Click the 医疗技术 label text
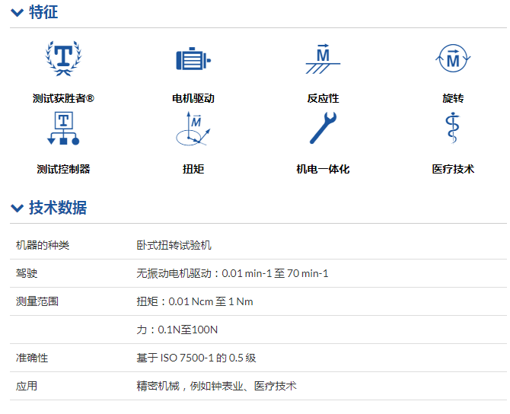 (x=453, y=169)
